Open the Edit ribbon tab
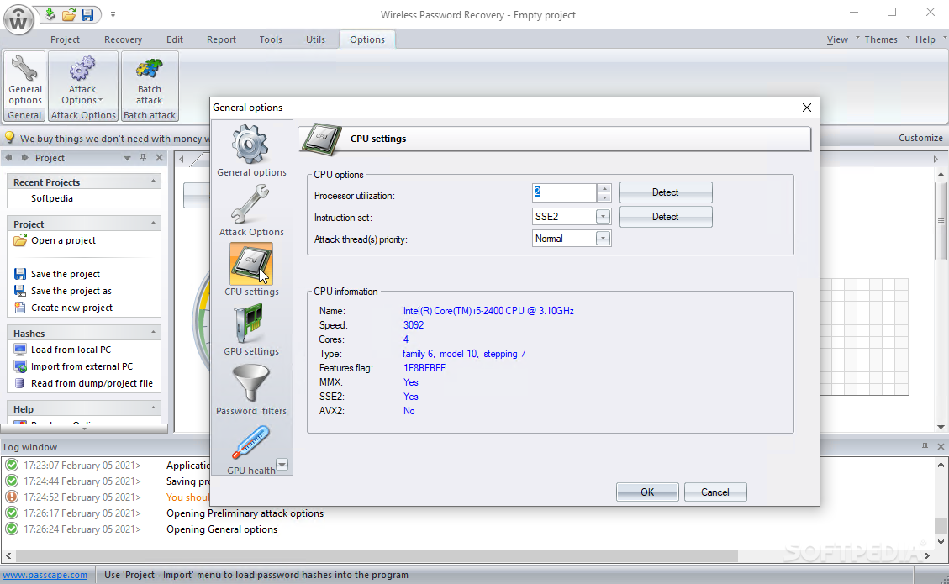This screenshot has width=949, height=584. tap(175, 39)
